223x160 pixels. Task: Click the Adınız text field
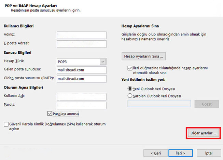tap(81, 35)
